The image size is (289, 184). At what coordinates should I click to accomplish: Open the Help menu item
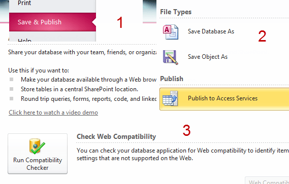52,39
